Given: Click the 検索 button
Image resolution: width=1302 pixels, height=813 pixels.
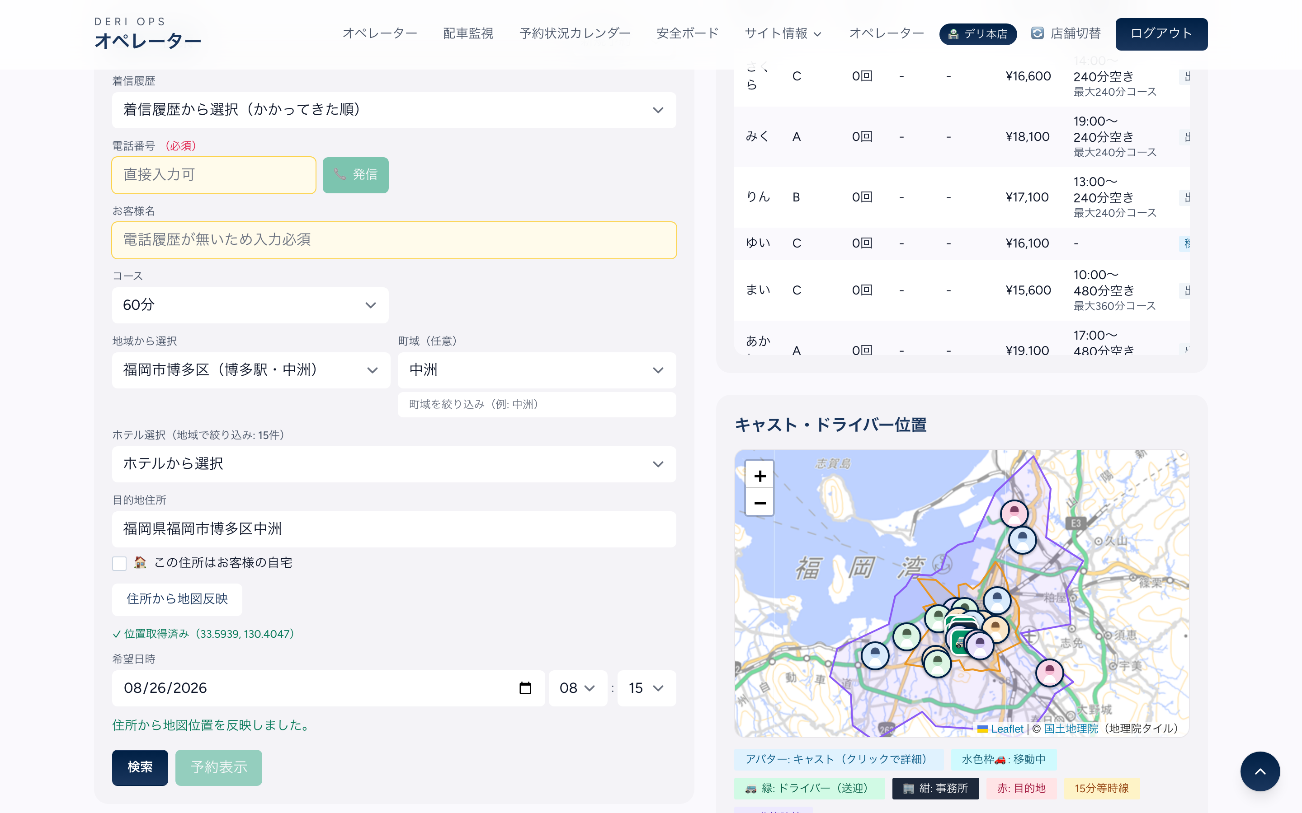Looking at the screenshot, I should tap(140, 767).
